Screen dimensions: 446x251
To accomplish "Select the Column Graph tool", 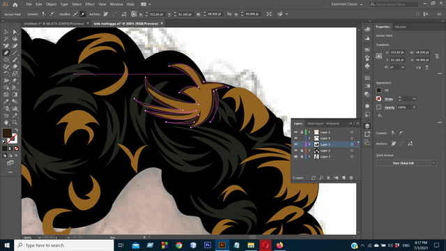I will (x=15, y=109).
